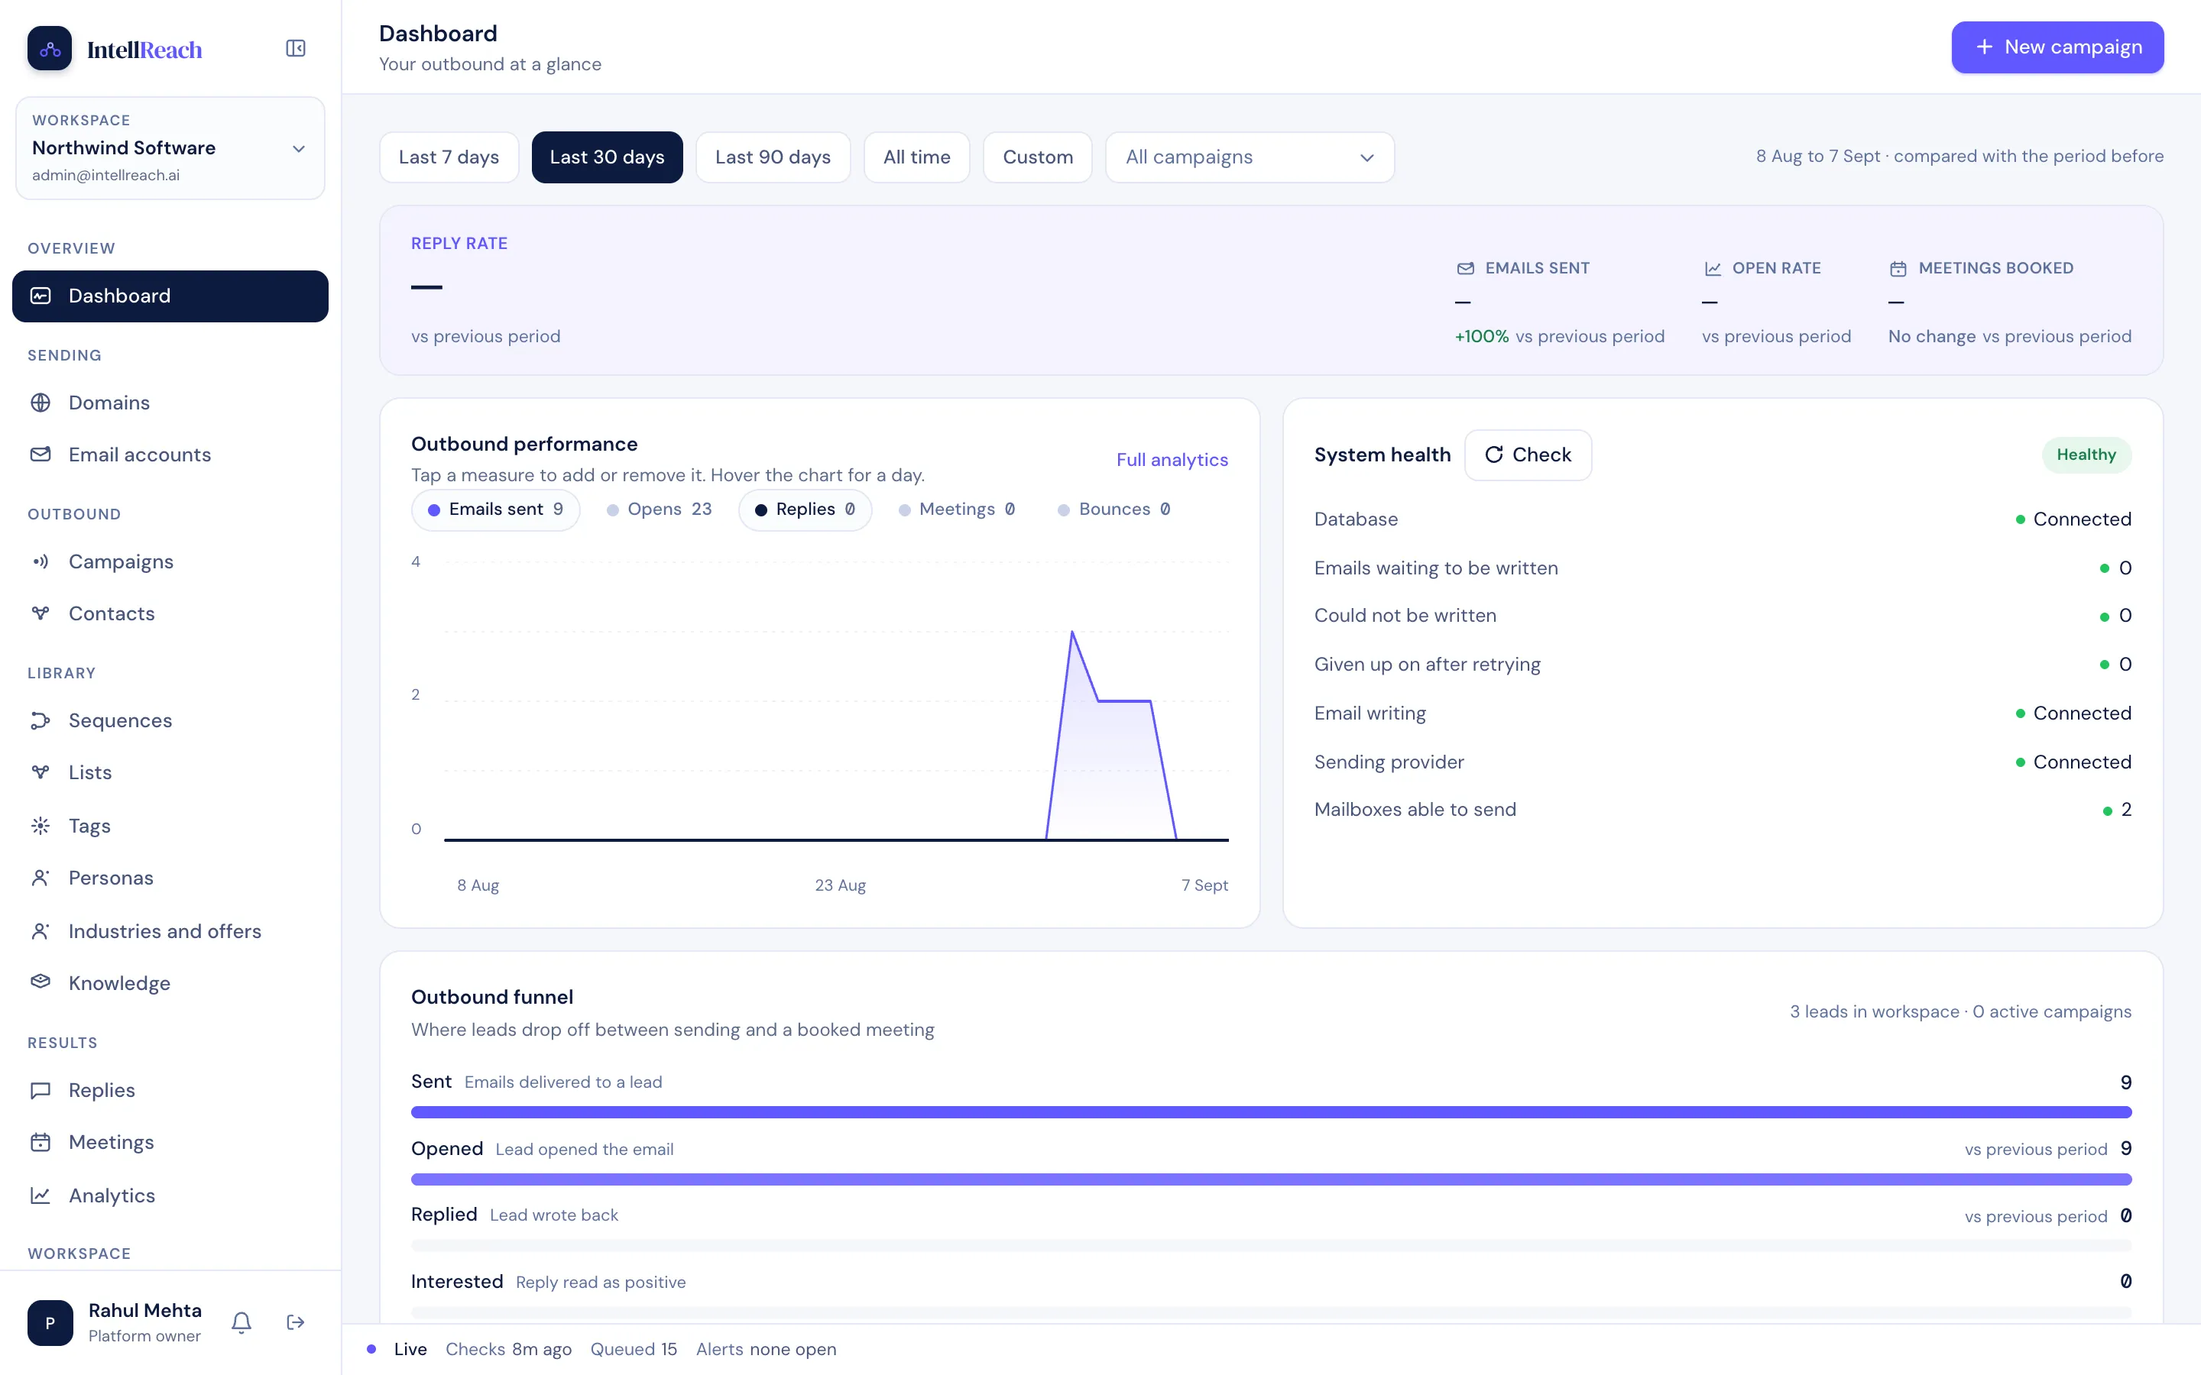Click the Email accounts envelope icon
This screenshot has width=2201, height=1375.
(41, 454)
